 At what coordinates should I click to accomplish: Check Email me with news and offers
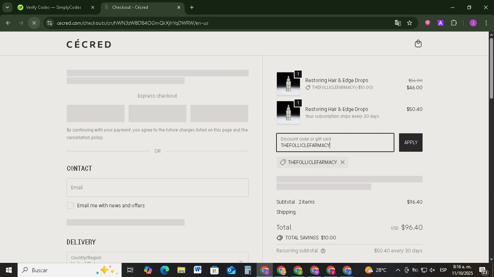[x=70, y=206]
